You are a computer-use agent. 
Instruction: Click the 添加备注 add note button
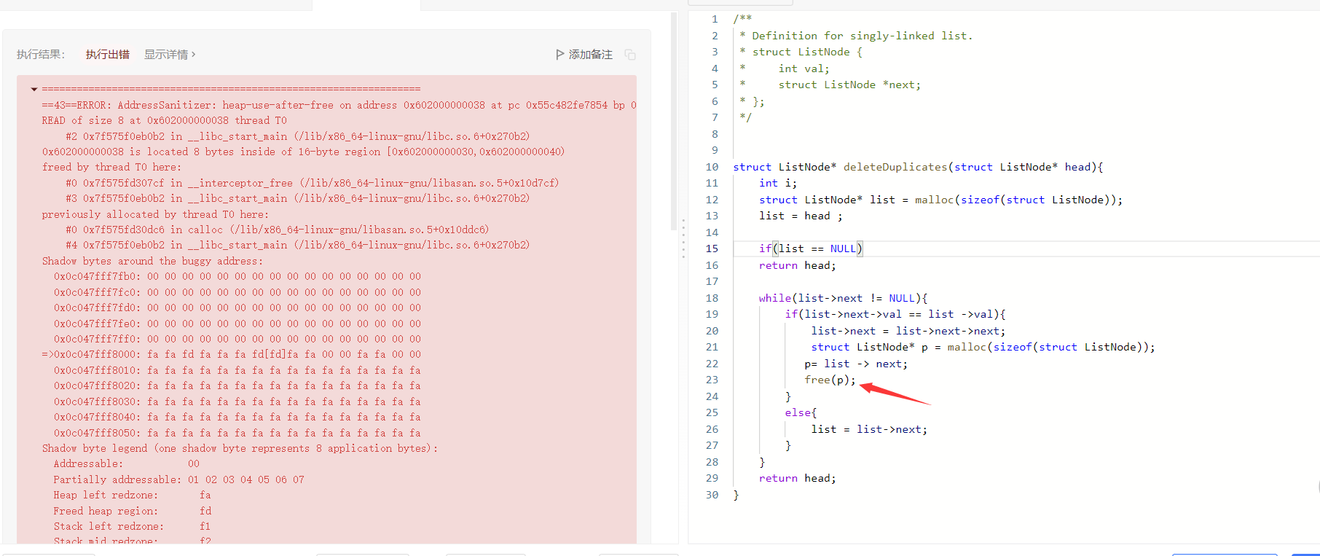(x=584, y=55)
